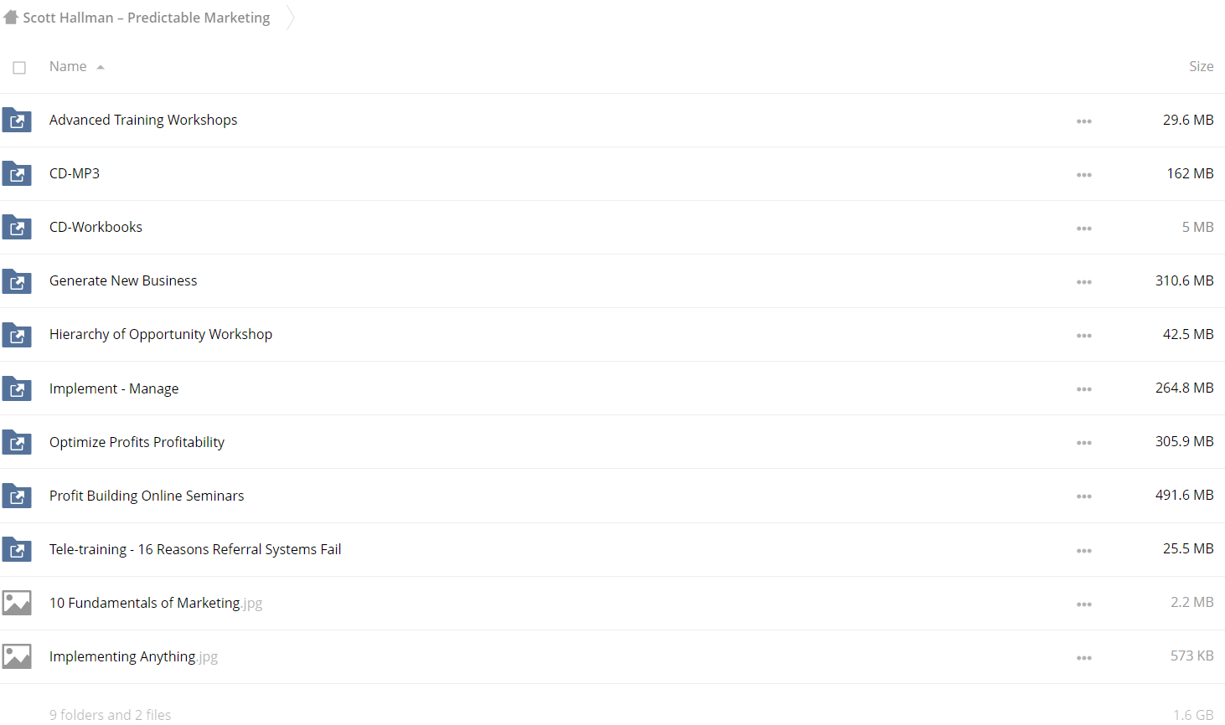Open the Hierarchy of Opportunity Workshop folder
The image size is (1225, 725).
click(161, 334)
